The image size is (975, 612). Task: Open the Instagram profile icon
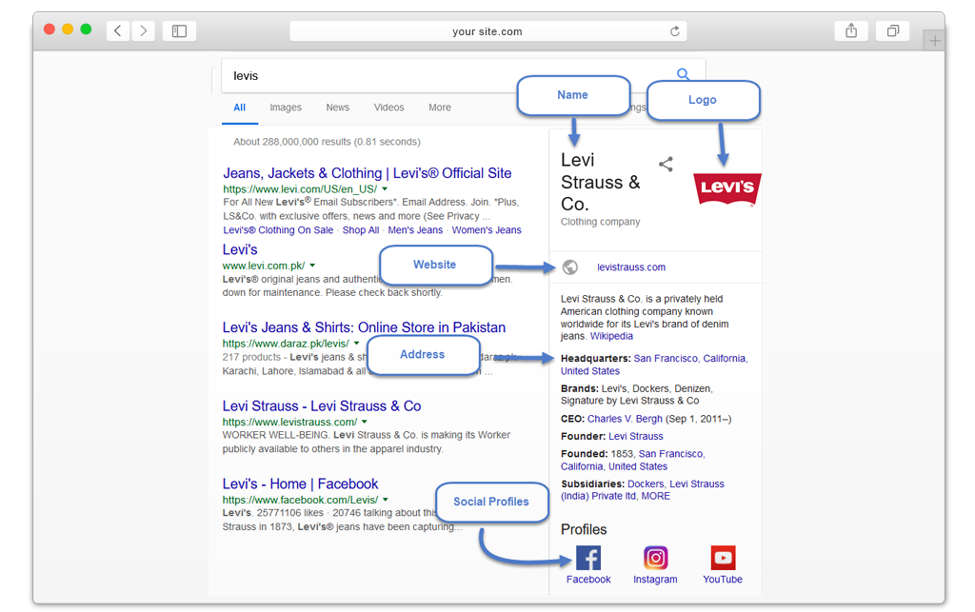[655, 558]
